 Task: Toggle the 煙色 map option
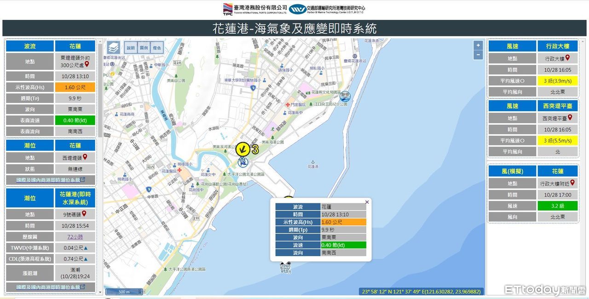(x=157, y=48)
